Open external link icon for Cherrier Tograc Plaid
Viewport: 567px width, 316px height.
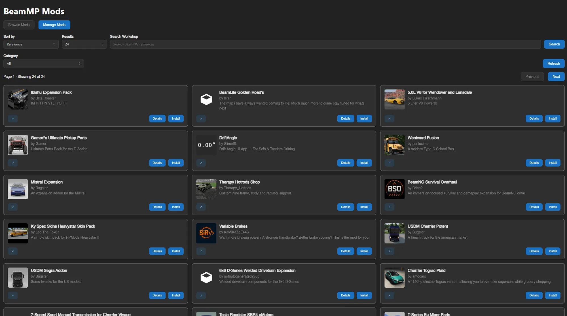point(389,295)
